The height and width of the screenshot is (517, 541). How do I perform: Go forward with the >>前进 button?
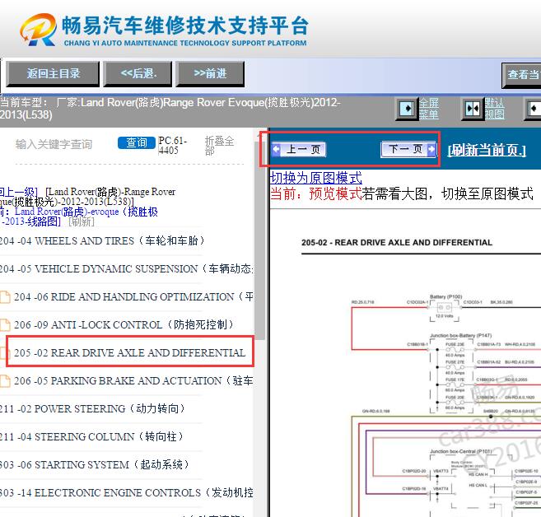(x=210, y=74)
